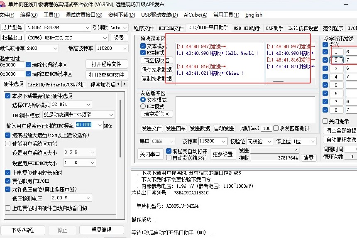Enable 使能用户系统区功能 checkbox
Viewport: 357px width, 238px height.
point(7,144)
